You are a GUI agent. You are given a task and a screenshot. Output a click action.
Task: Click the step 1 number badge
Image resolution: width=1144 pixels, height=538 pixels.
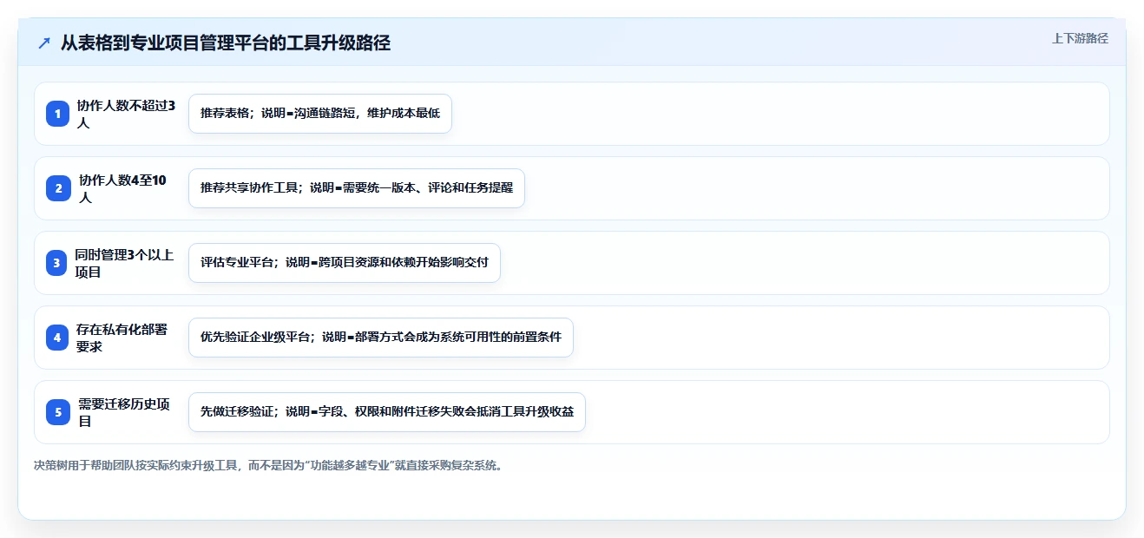pos(57,114)
